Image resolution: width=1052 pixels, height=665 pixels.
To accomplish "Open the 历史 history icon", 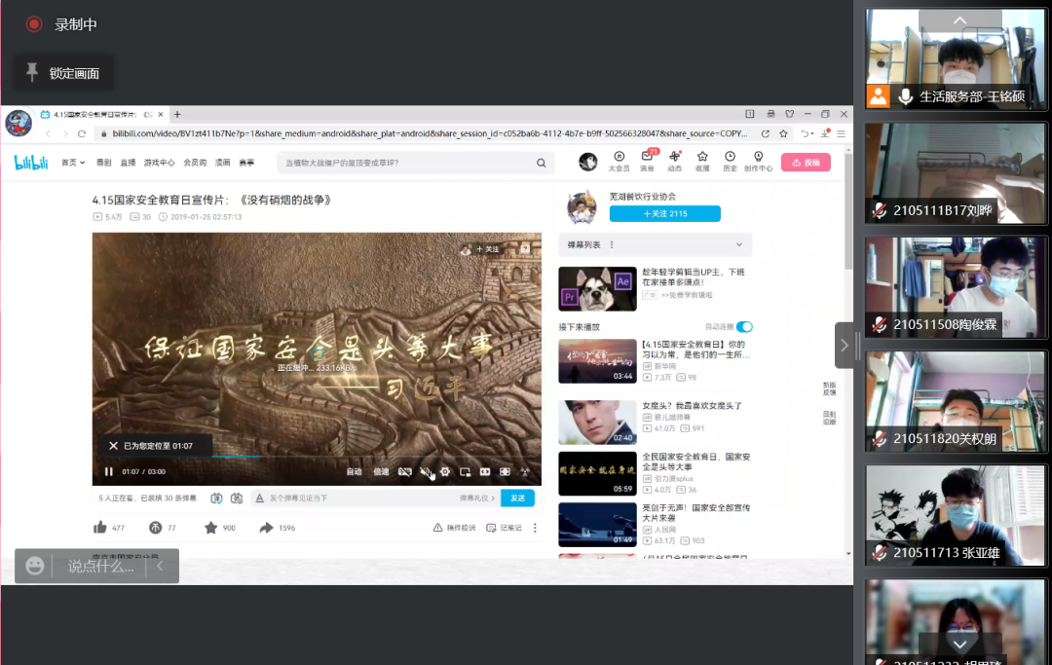I will tap(730, 162).
